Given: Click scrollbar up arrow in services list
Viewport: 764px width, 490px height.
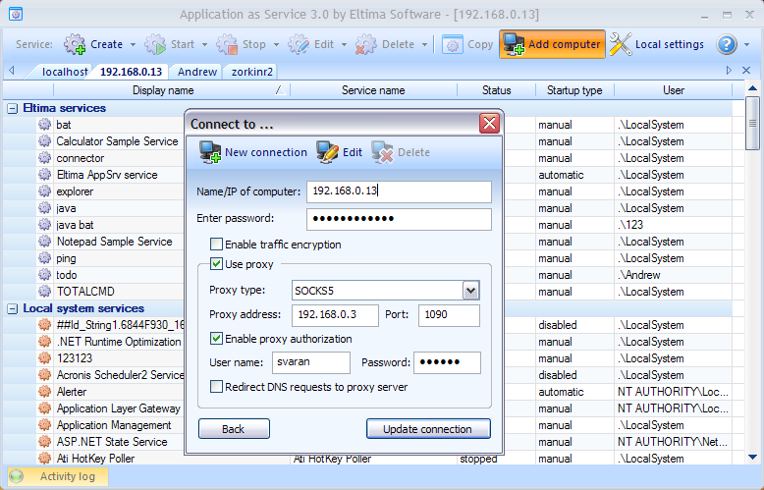Looking at the screenshot, I should coord(752,88).
